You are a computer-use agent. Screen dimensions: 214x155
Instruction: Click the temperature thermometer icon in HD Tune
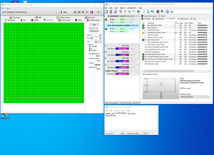click(61, 12)
